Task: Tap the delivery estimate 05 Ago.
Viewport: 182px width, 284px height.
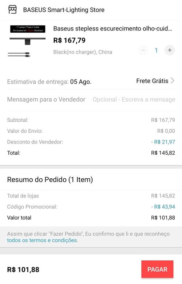Action: 81,82
